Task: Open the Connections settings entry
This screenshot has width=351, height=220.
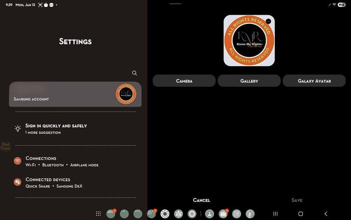Action: [75, 161]
